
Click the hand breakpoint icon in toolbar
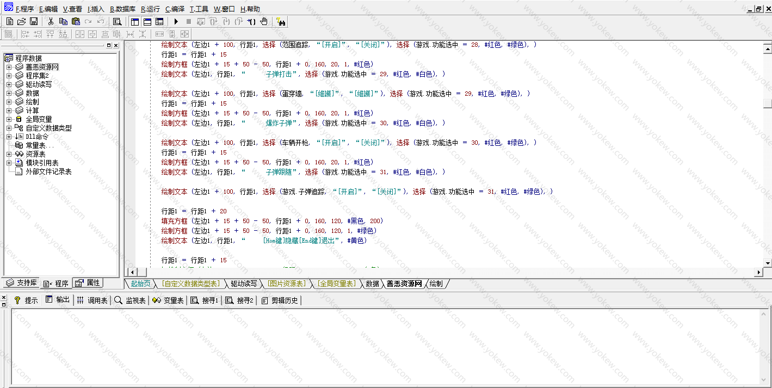[x=264, y=21]
